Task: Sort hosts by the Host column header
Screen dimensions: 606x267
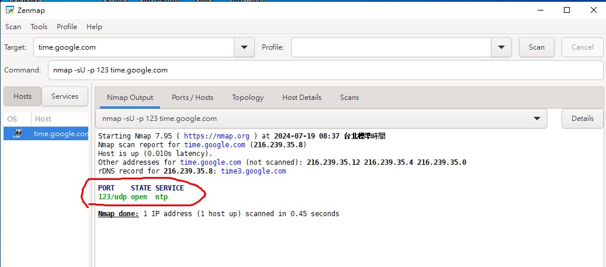Action: click(x=58, y=119)
